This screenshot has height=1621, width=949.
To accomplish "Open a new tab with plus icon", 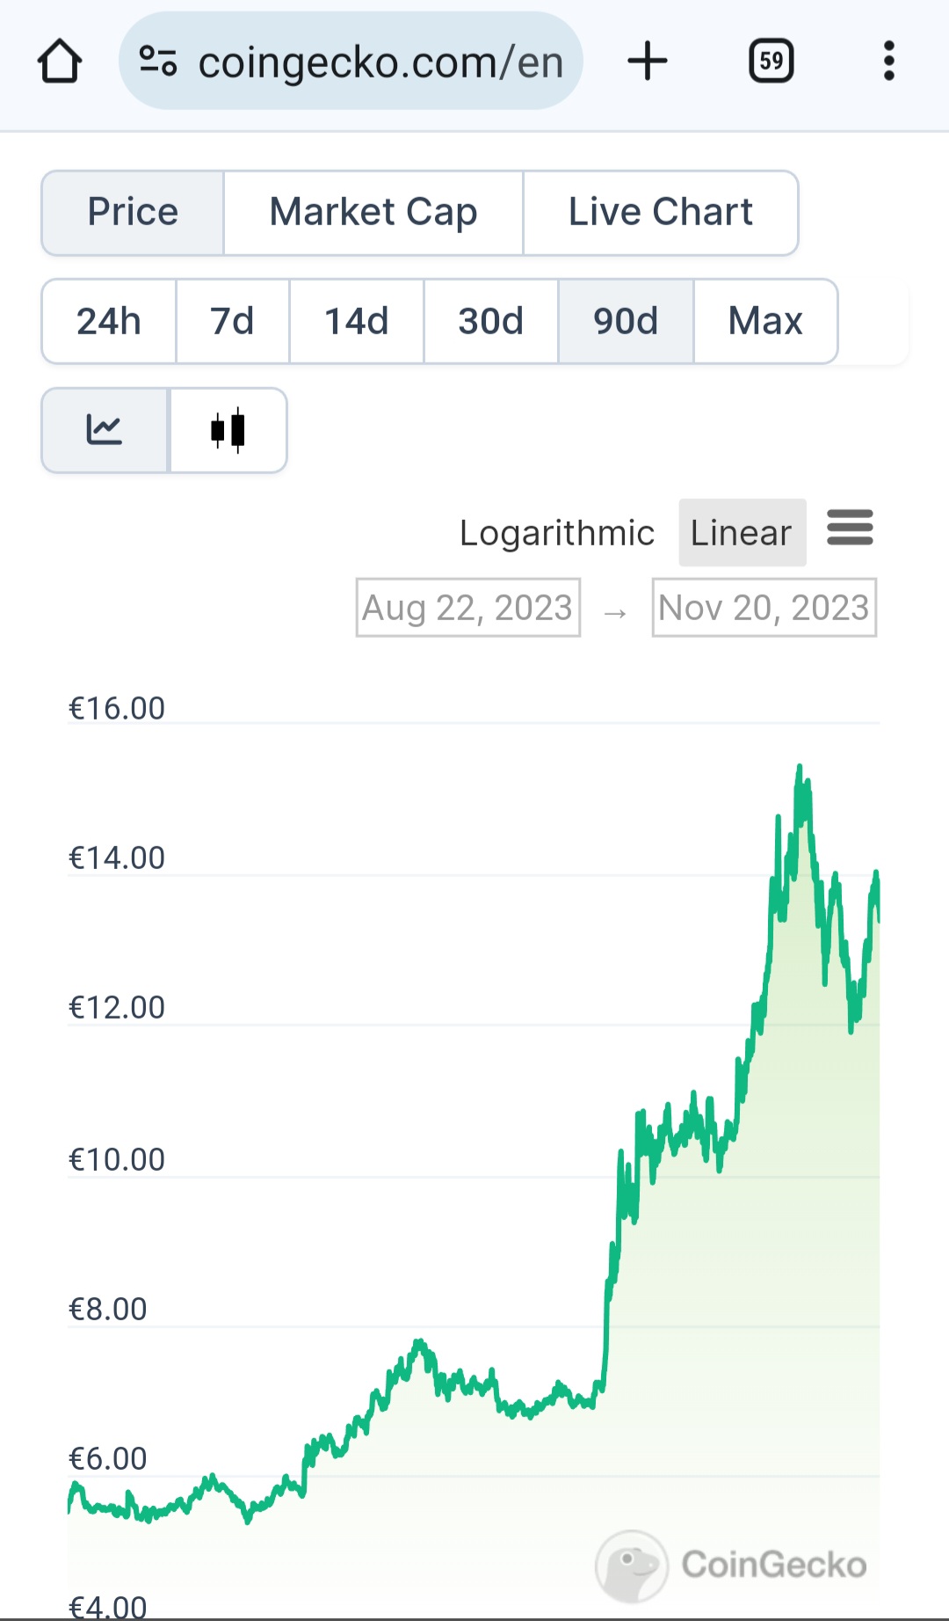I will (648, 62).
